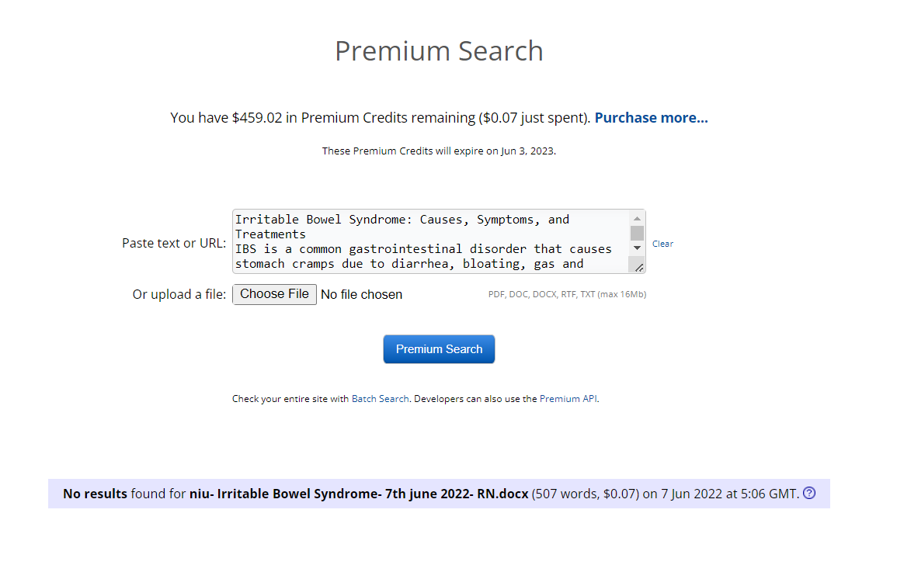
Task: Click the bold No results text
Action: [x=95, y=494]
